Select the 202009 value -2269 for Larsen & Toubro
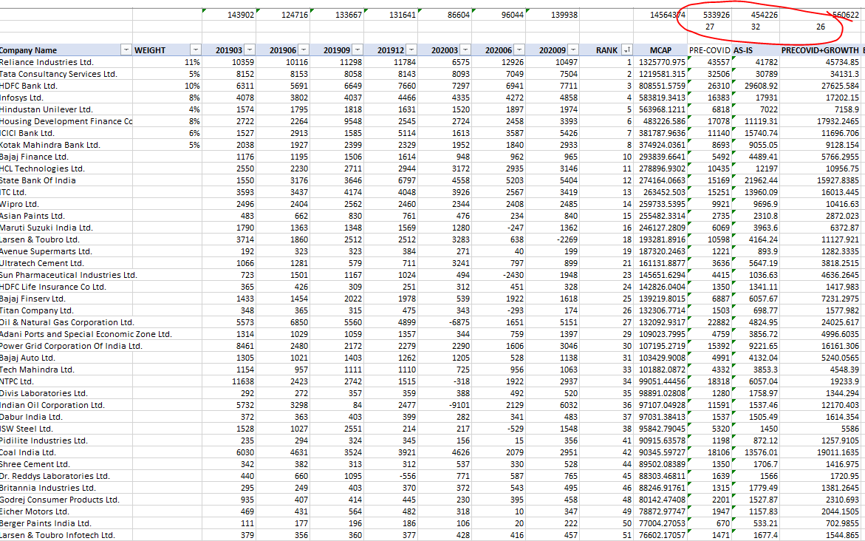This screenshot has height=541, width=865. [553, 239]
